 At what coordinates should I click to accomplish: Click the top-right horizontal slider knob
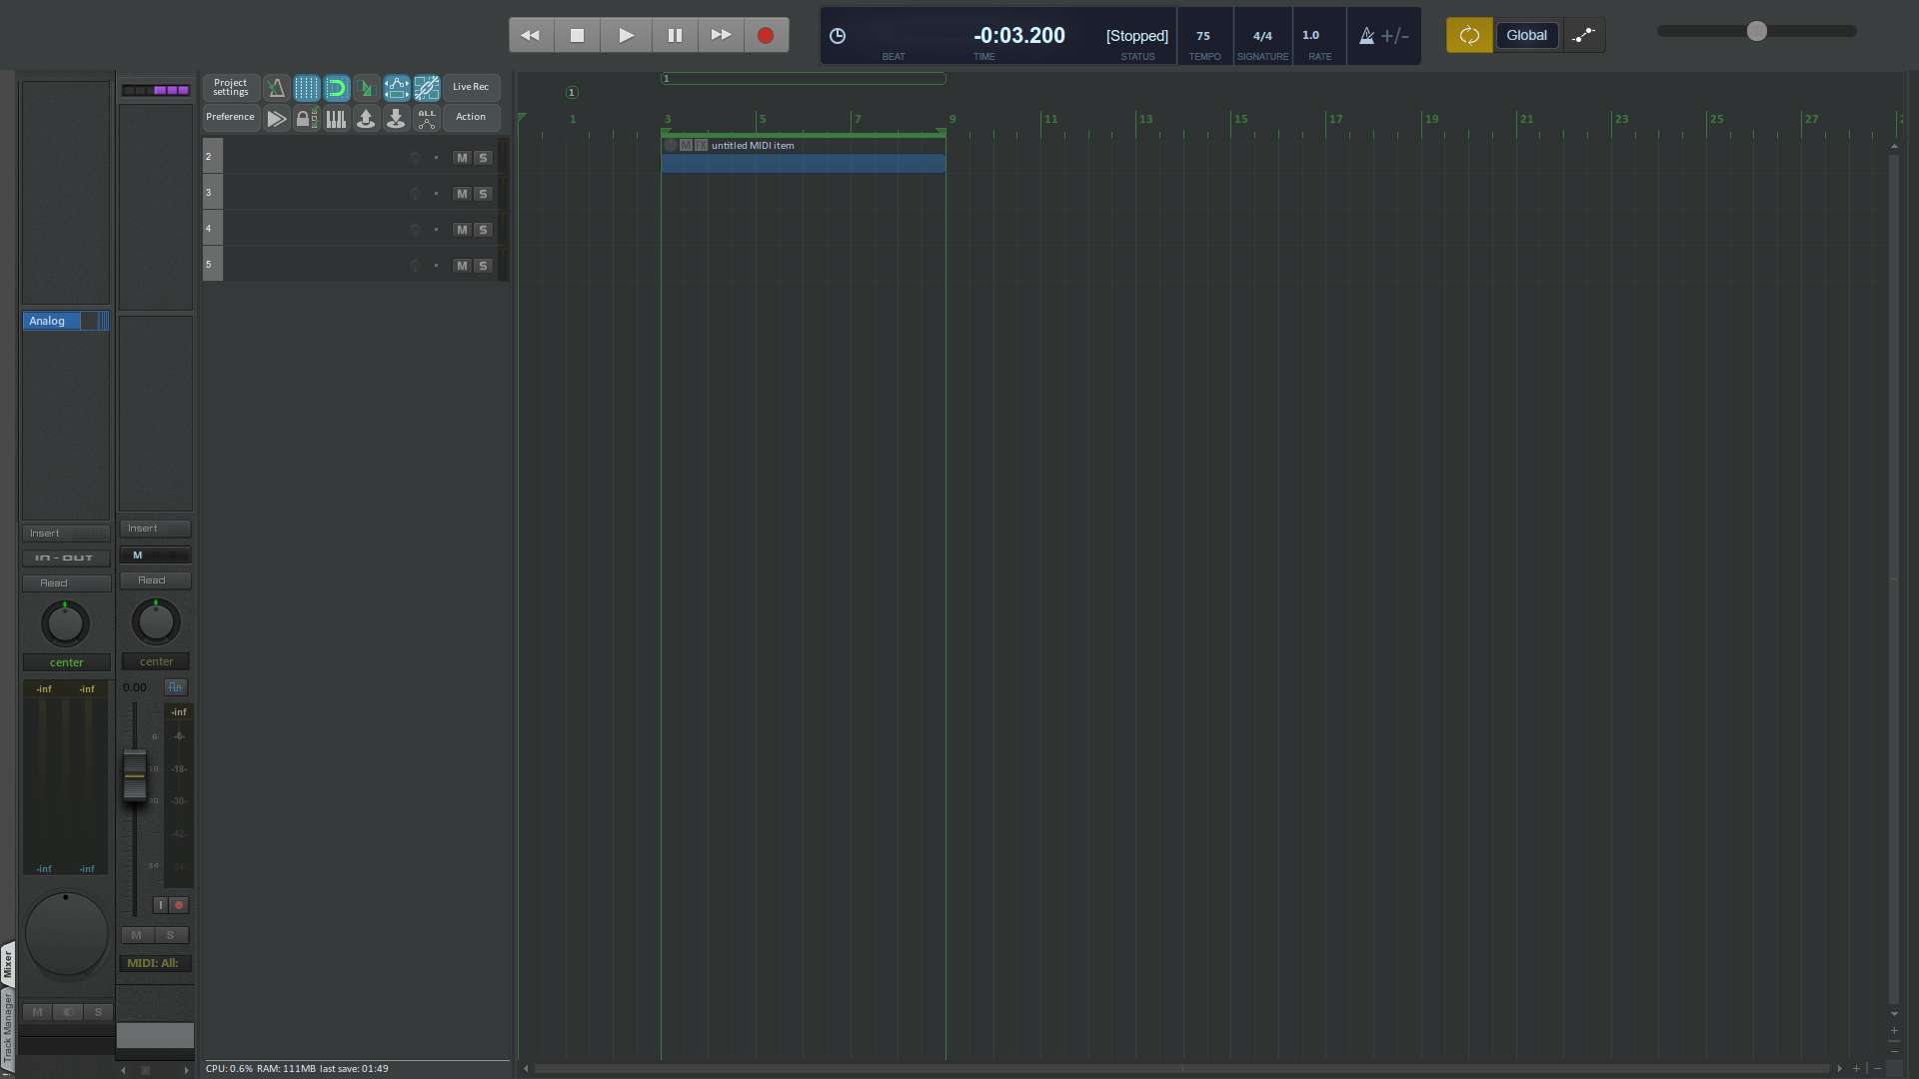(1756, 32)
